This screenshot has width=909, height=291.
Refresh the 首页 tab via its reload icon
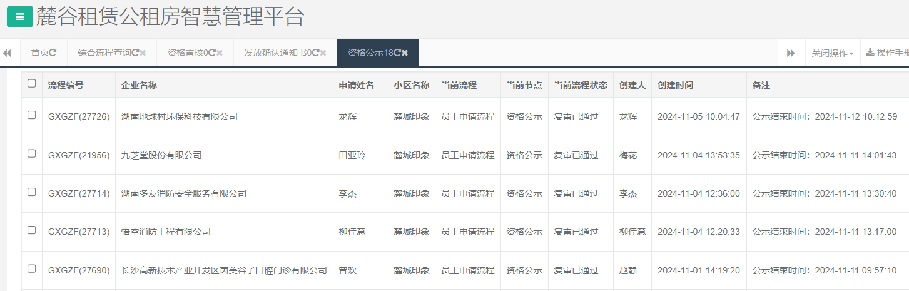[53, 53]
